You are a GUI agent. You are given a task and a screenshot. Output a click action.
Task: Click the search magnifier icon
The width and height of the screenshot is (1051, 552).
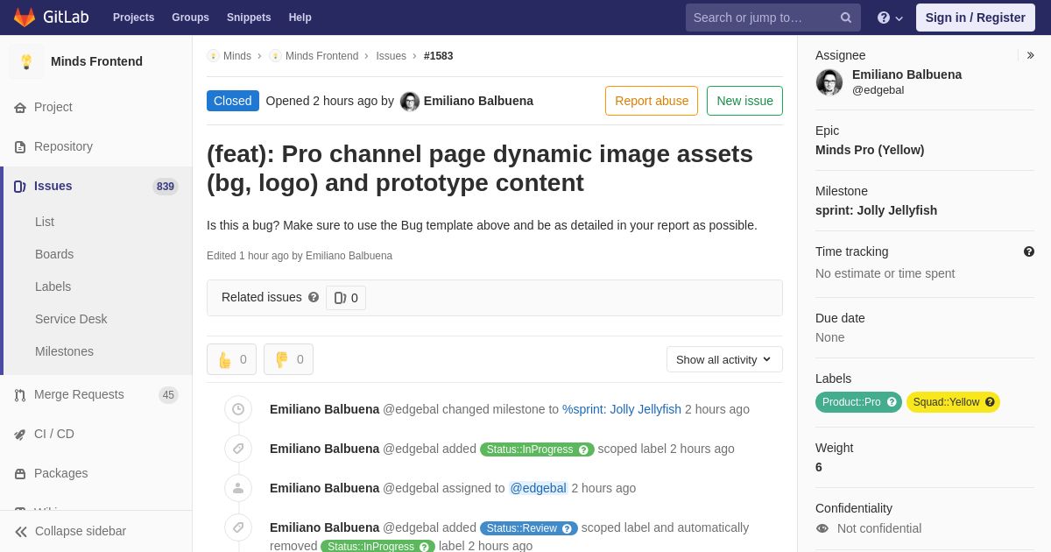point(846,18)
